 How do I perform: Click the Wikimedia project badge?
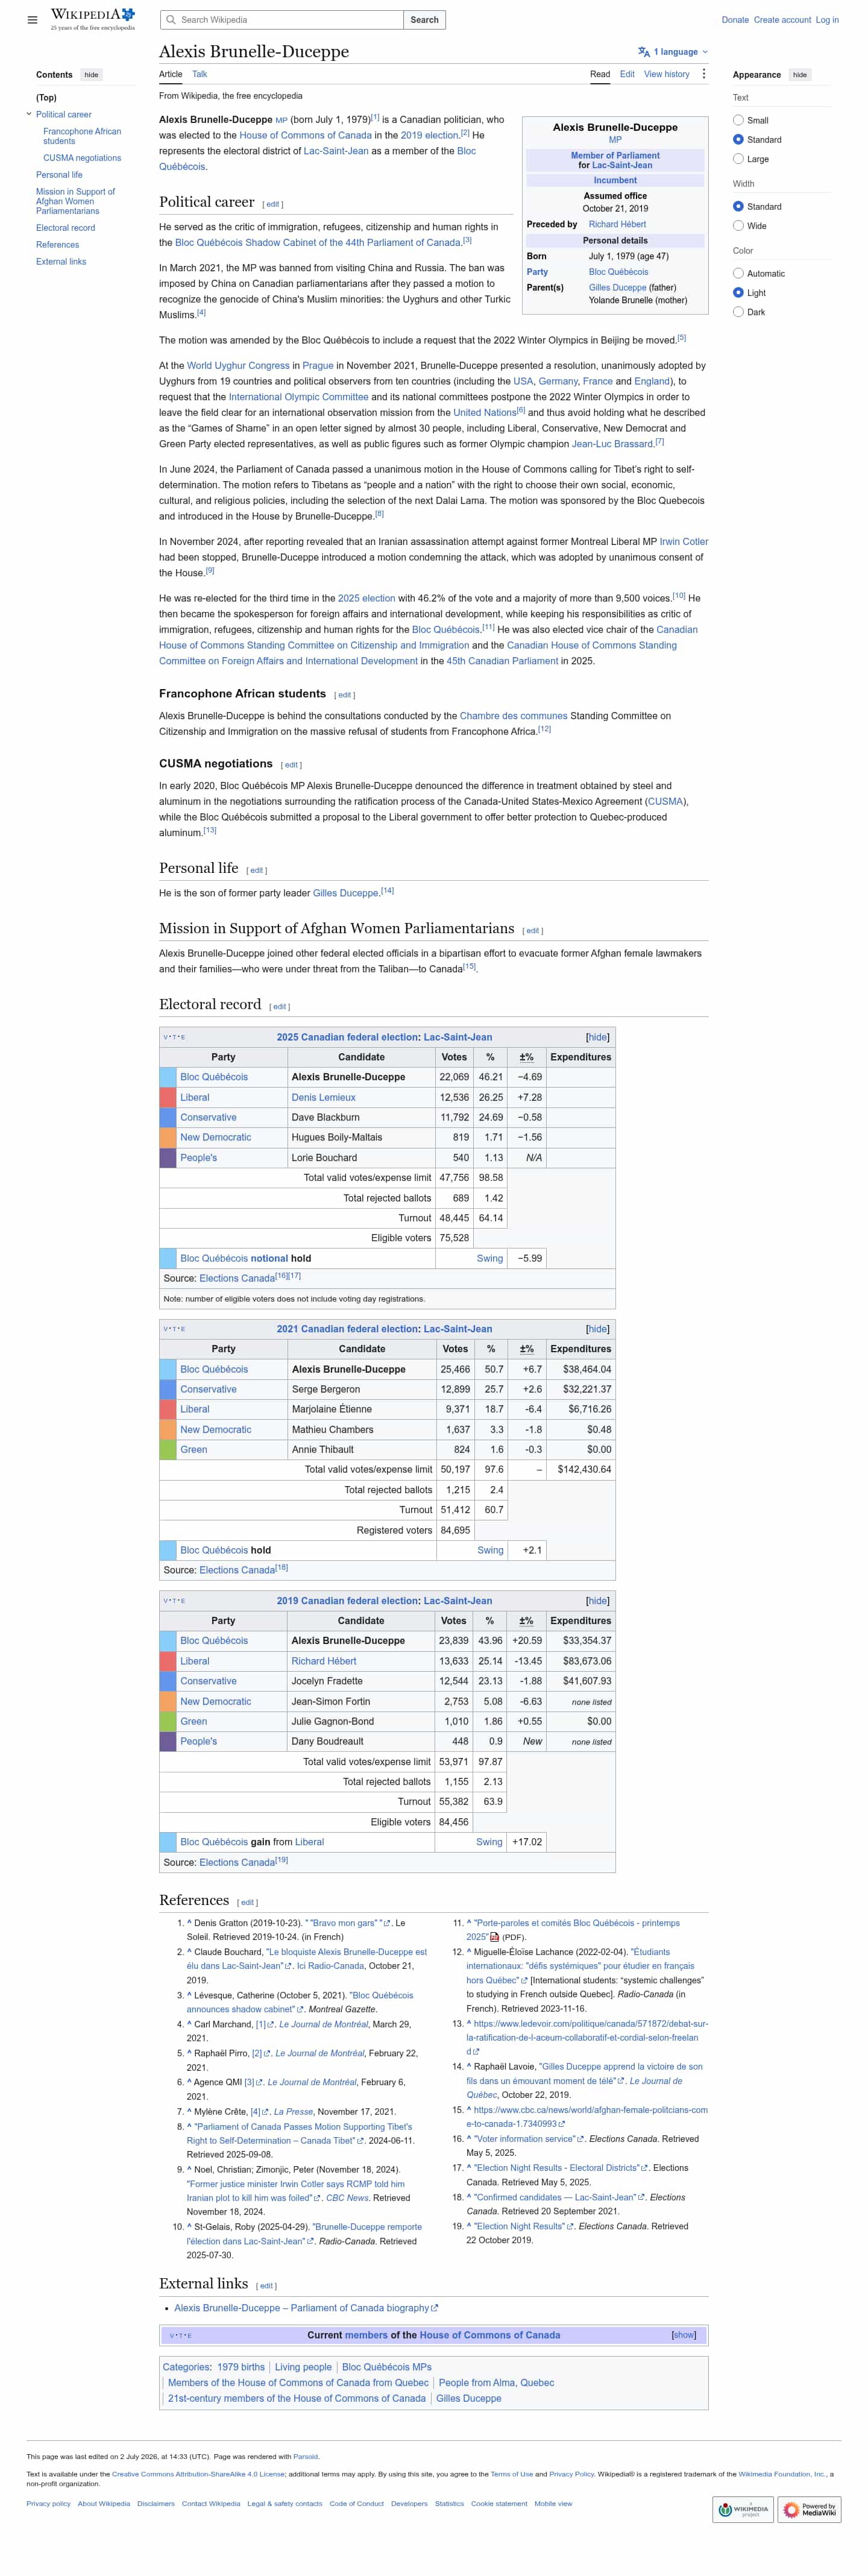coord(744,2509)
